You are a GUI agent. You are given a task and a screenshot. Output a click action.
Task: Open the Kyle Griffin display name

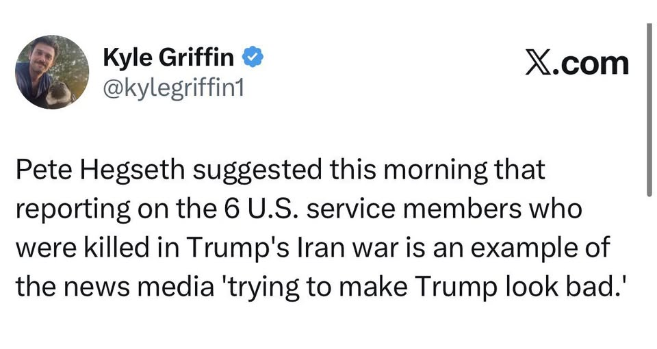(168, 57)
